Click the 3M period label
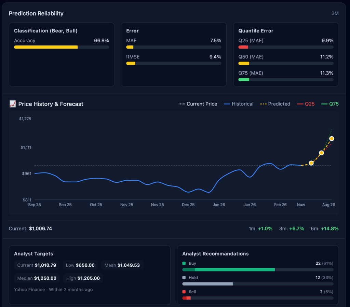Image resolution: width=350 pixels, height=307 pixels. pyautogui.click(x=335, y=13)
